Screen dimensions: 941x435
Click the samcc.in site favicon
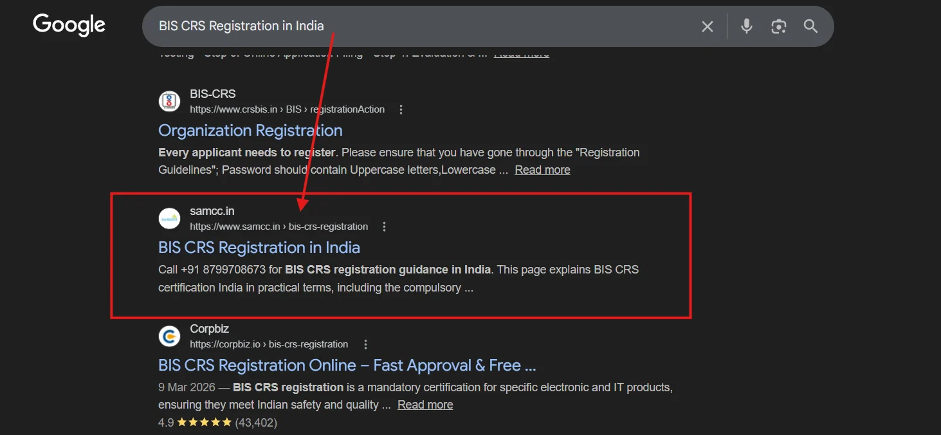(x=170, y=218)
